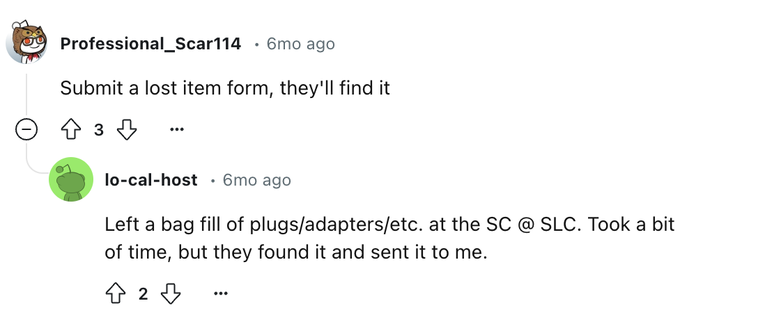The width and height of the screenshot is (765, 317).
Task: Downvote lo-cal-host's reply
Action: point(171,293)
